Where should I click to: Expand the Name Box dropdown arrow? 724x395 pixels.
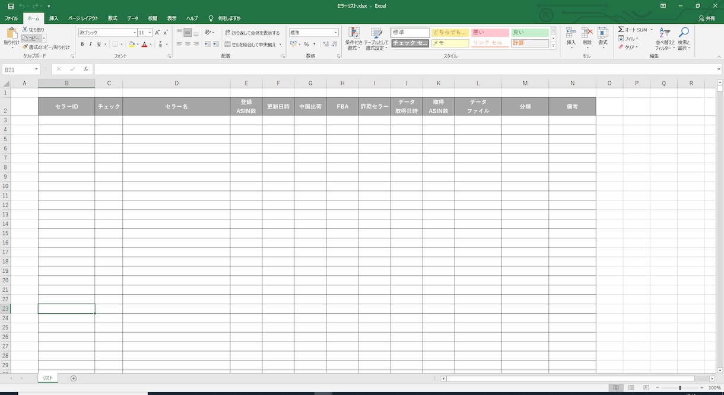[x=36, y=69]
